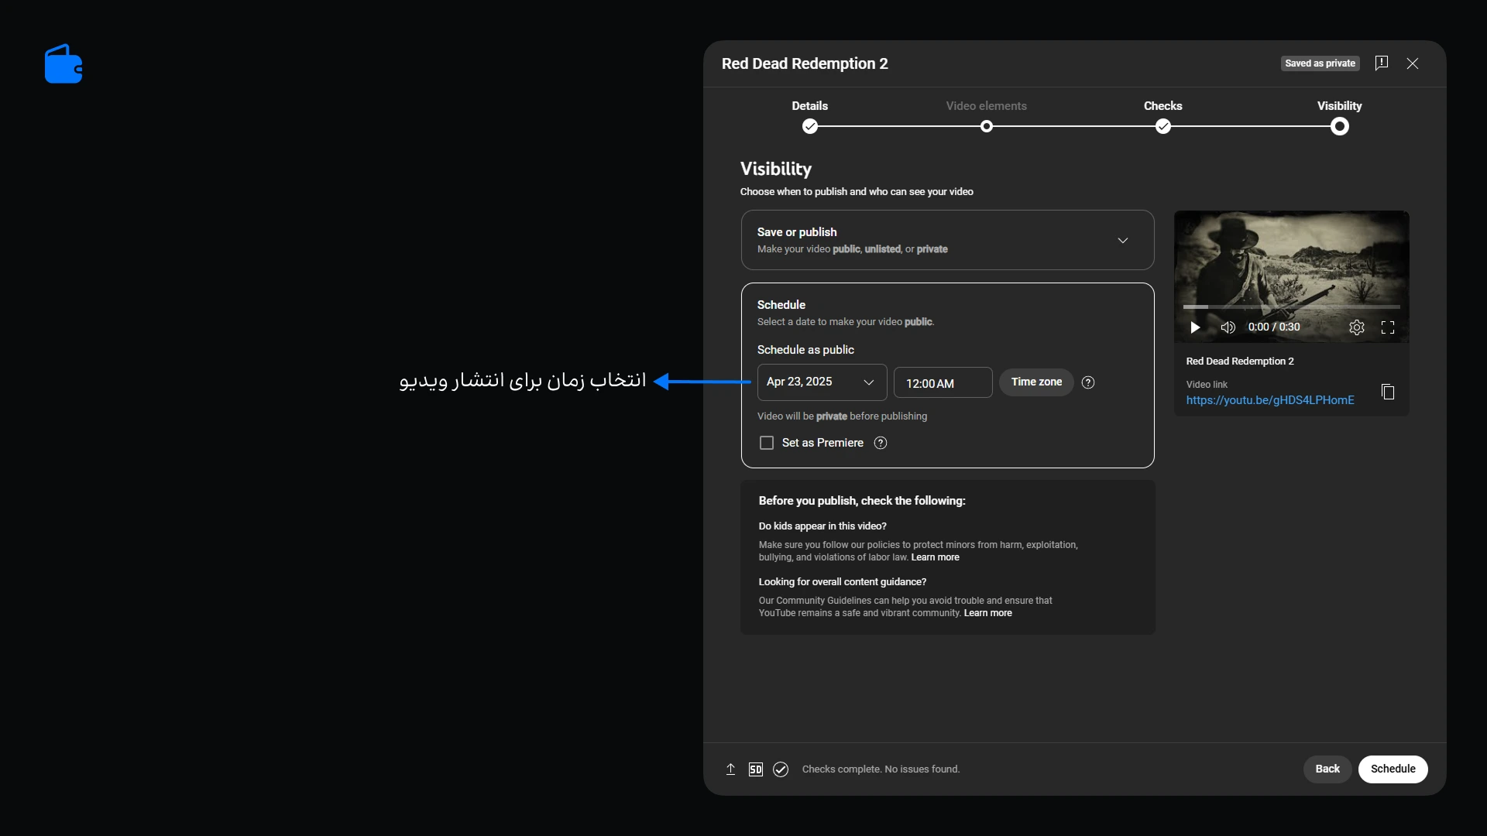This screenshot has height=836, width=1487.
Task: Open the youtu.be video link
Action: click(1270, 400)
